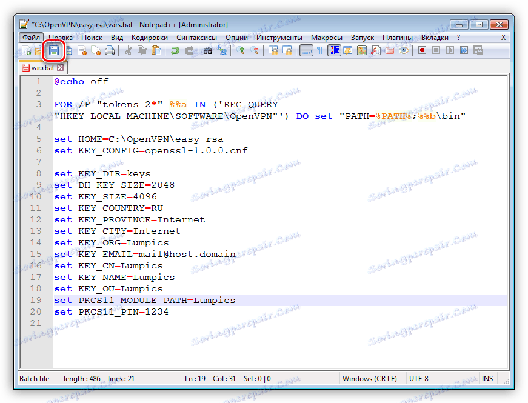Viewport: 528px width, 403px height.
Task: Close the current document via toolbar icon
Action: 82,50
